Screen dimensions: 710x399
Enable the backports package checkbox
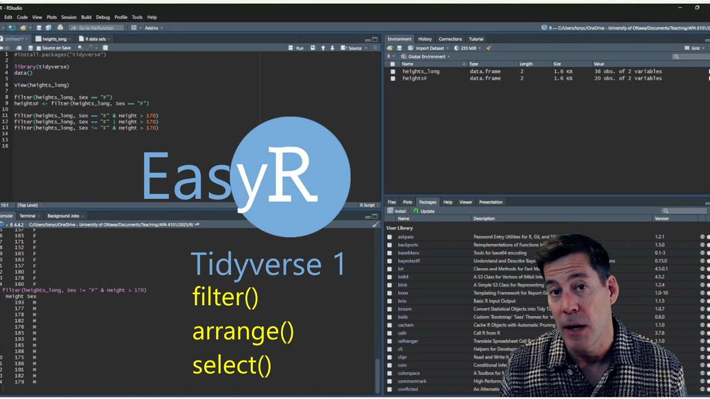coord(389,245)
